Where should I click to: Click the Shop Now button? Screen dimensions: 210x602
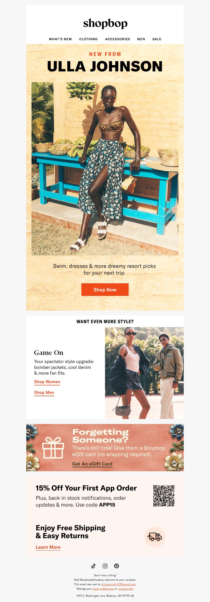pos(105,290)
